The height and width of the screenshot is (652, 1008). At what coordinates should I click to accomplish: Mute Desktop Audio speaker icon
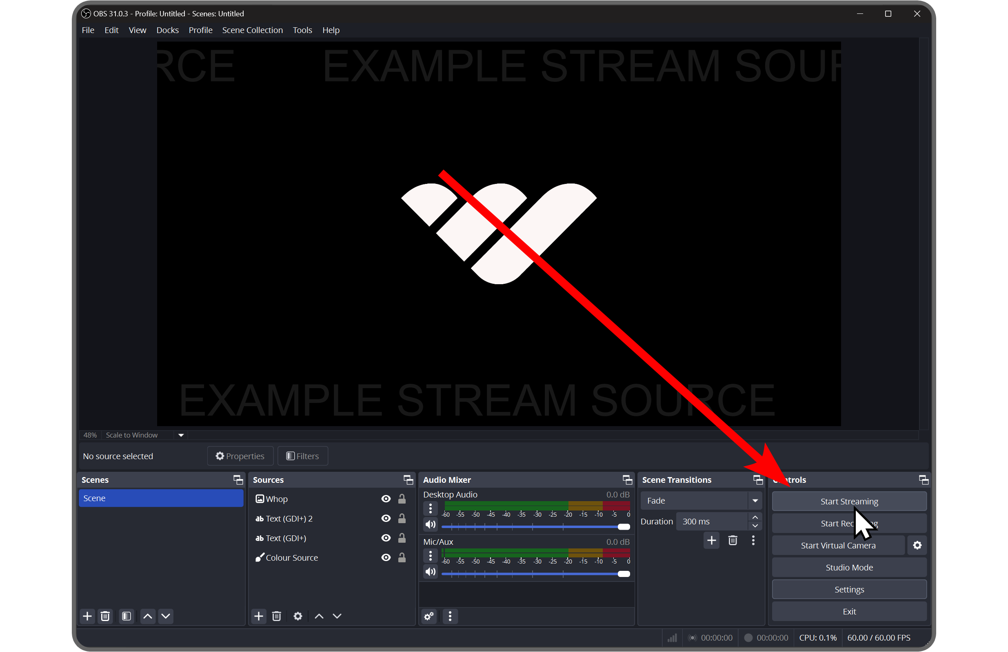tap(430, 525)
